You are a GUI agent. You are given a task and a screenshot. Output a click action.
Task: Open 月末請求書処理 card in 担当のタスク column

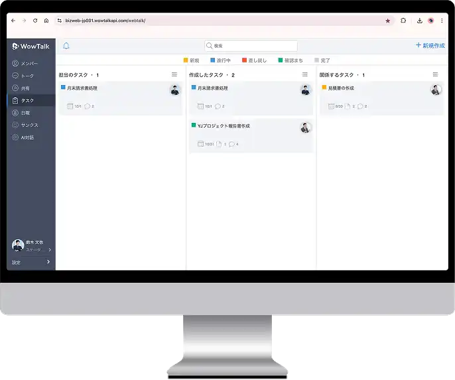click(x=121, y=98)
